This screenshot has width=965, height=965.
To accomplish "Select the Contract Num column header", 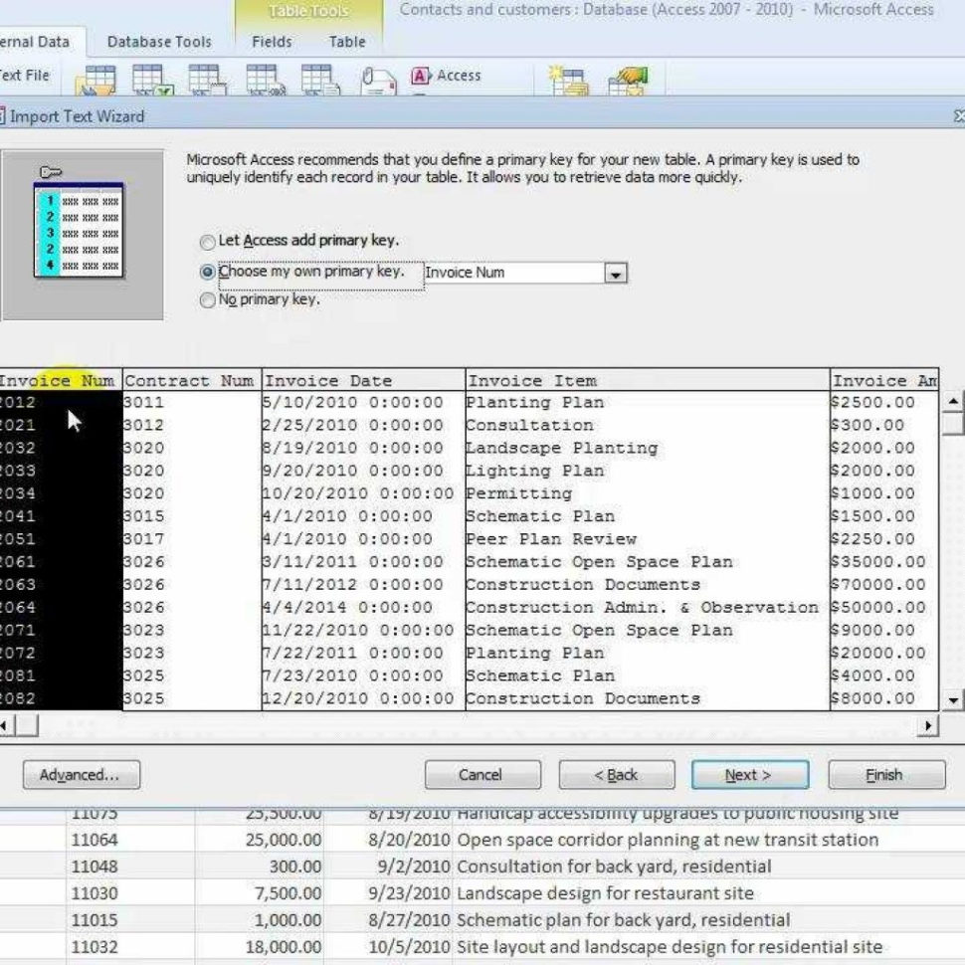I will pos(192,380).
